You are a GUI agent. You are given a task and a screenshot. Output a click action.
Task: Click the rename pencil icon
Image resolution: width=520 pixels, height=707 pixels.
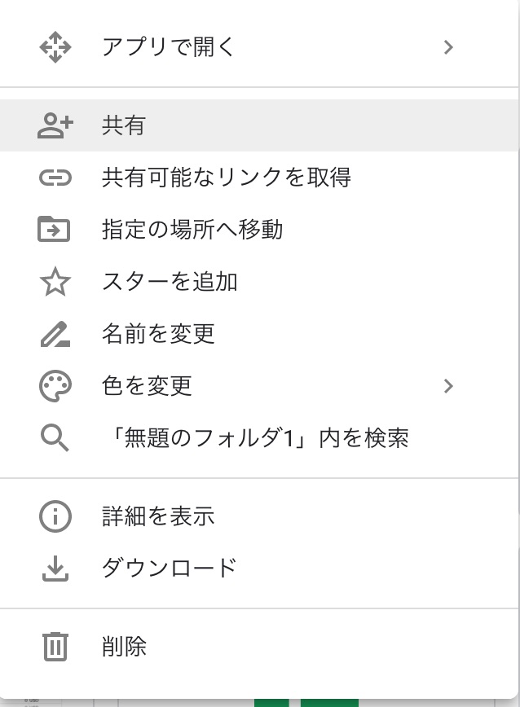55,334
